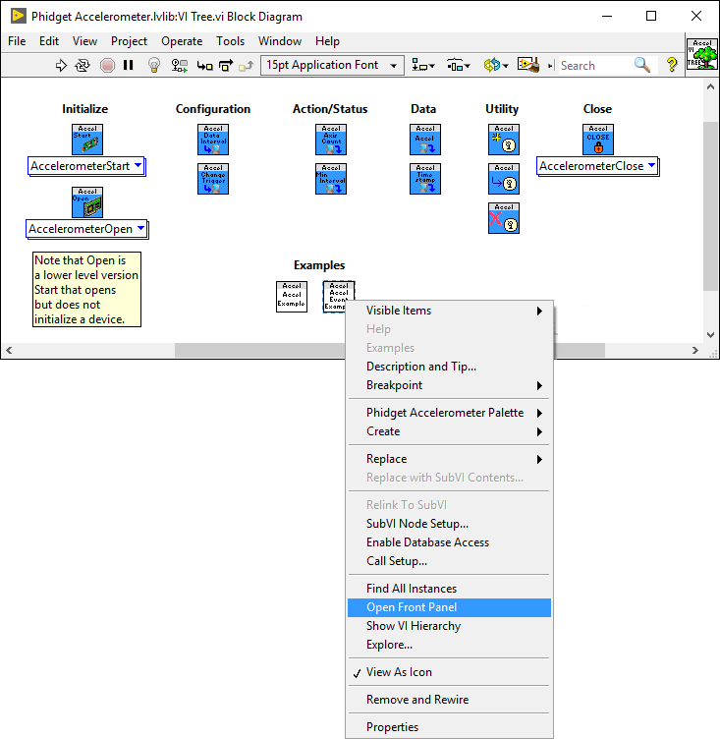Choose Remove and Rewire
Viewport: 720px width, 739px height.
449,700
